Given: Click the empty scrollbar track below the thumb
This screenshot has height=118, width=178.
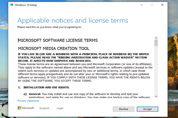Looking at the screenshot, I should 156,70.
